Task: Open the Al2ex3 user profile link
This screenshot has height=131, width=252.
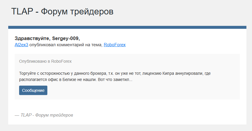Action: [x=21, y=45]
